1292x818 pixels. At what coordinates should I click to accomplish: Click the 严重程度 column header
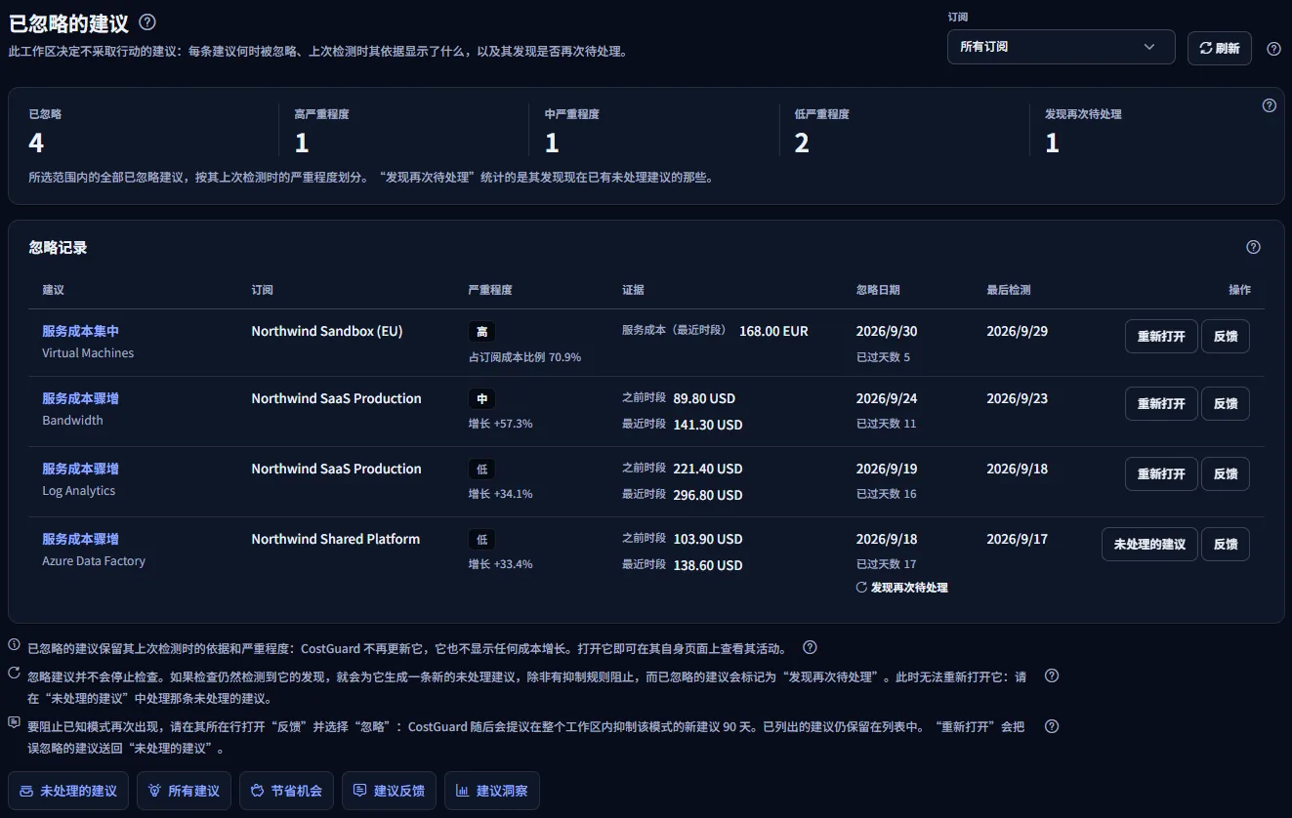(x=490, y=290)
